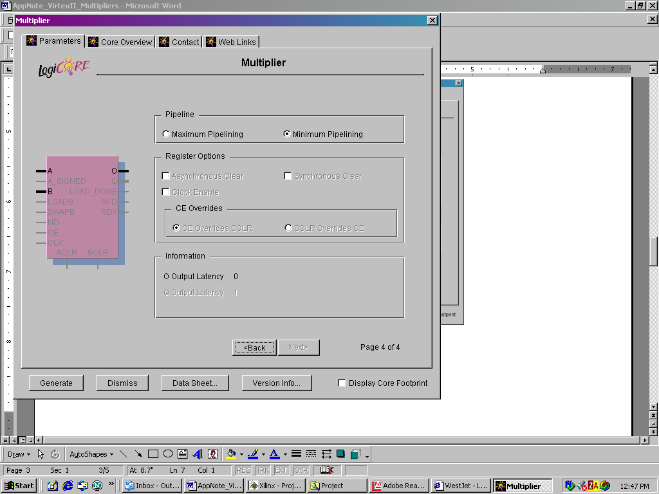Open the Draw menu dropdown

19,454
